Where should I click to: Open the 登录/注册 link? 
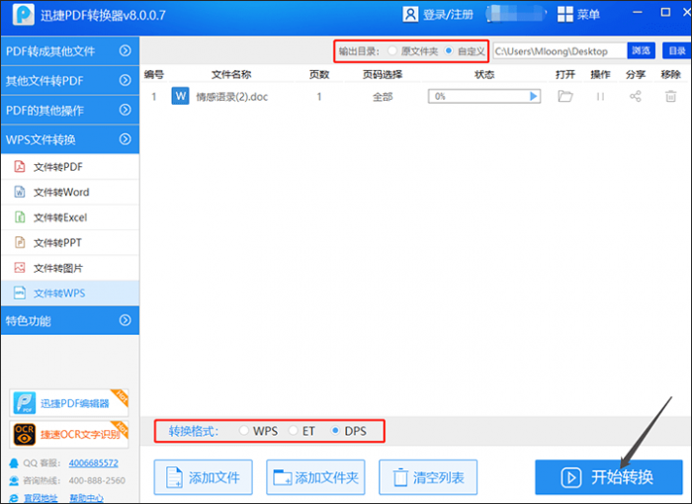[x=448, y=15]
